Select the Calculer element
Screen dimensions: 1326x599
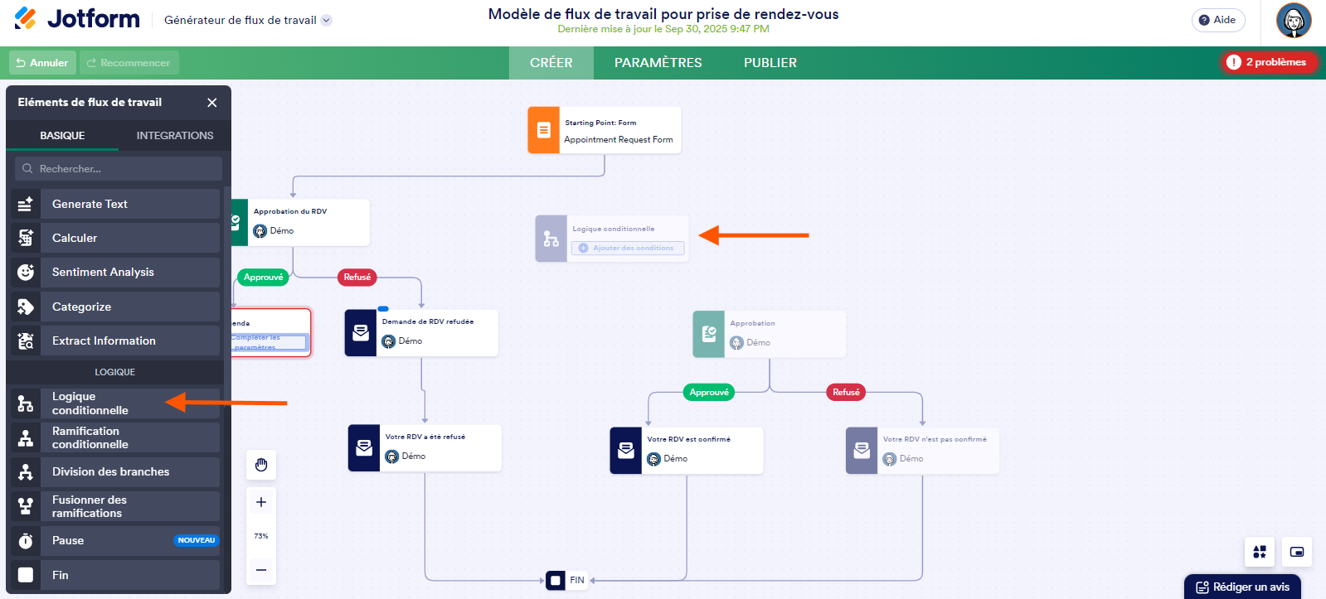[75, 238]
